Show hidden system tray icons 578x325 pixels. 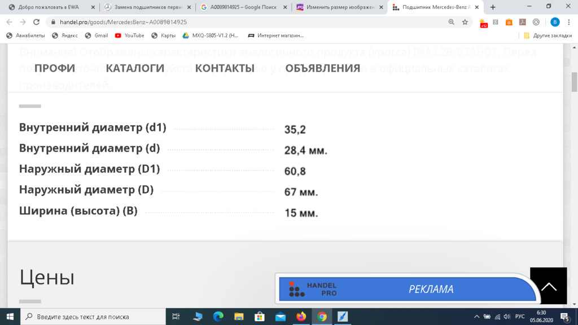click(x=477, y=317)
